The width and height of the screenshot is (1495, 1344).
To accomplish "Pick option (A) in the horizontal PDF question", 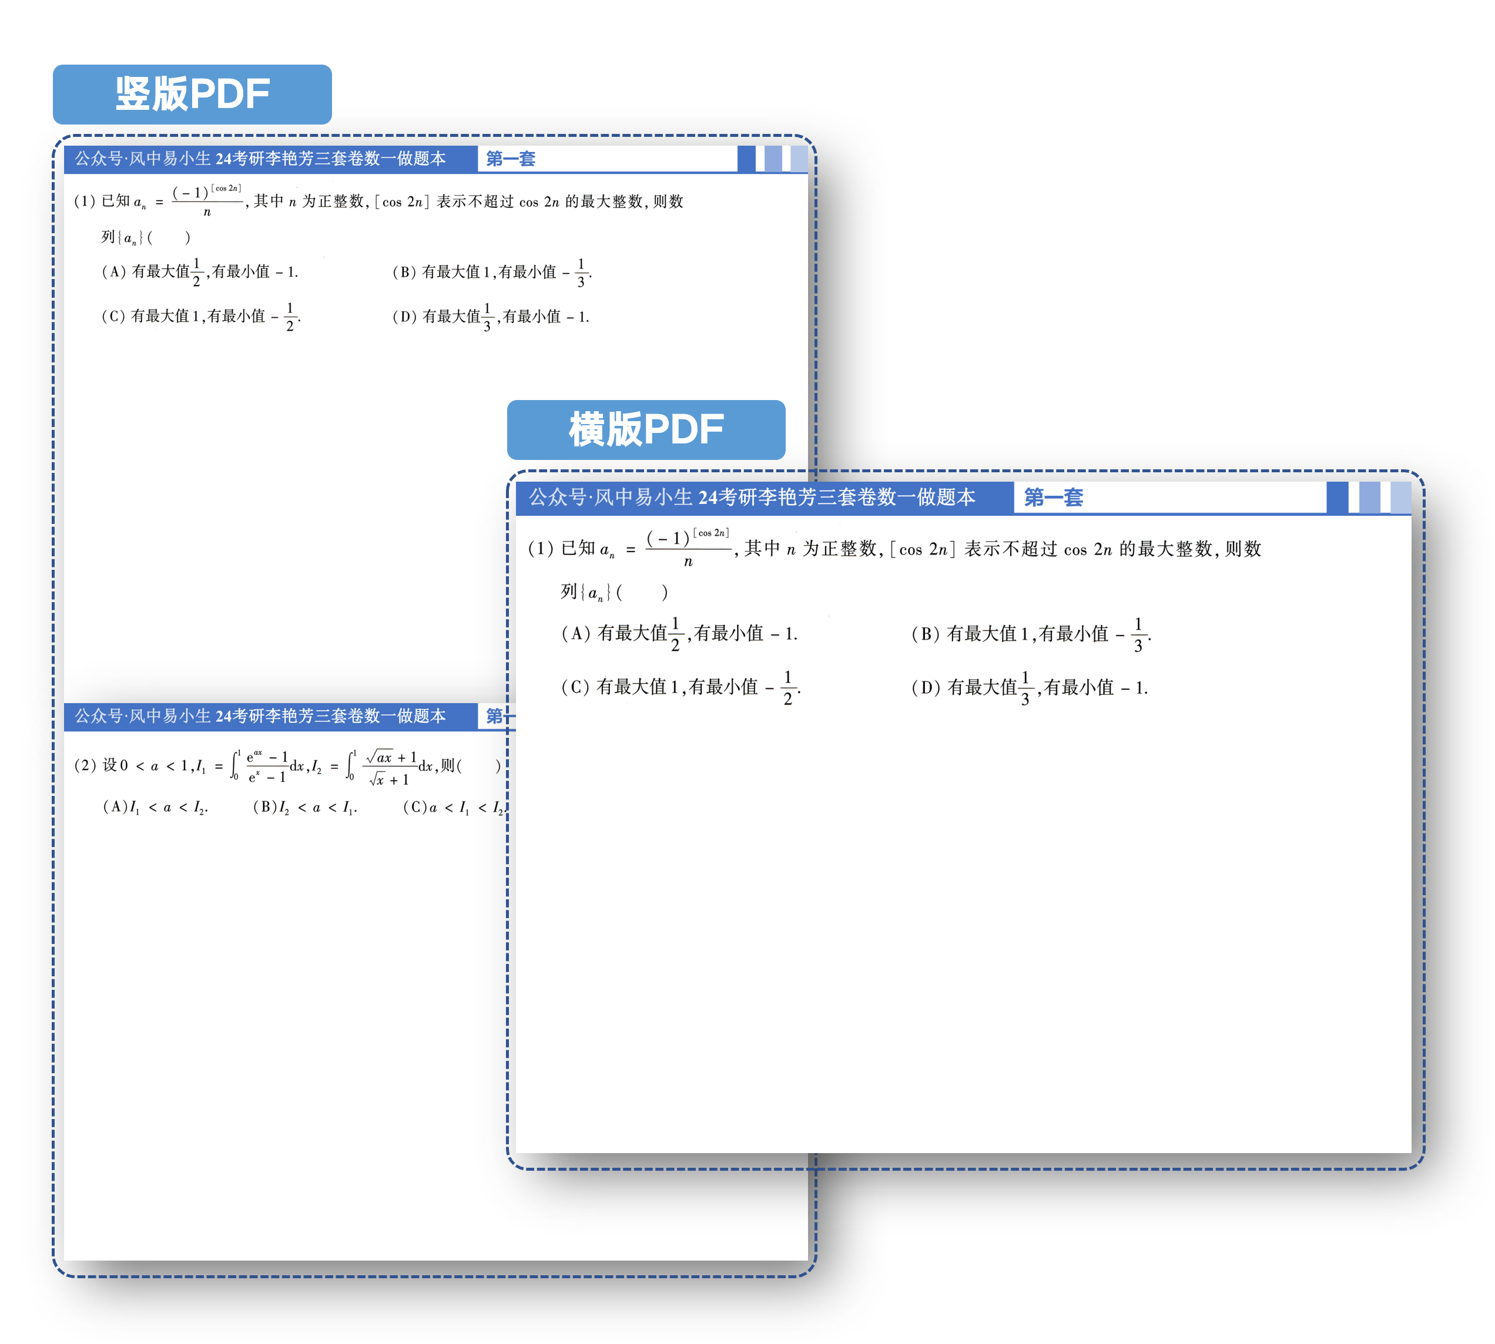I will (679, 634).
